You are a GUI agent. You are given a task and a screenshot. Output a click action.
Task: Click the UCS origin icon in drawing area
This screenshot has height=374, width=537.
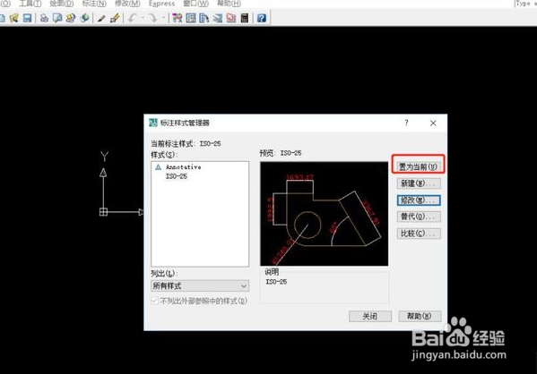point(103,212)
